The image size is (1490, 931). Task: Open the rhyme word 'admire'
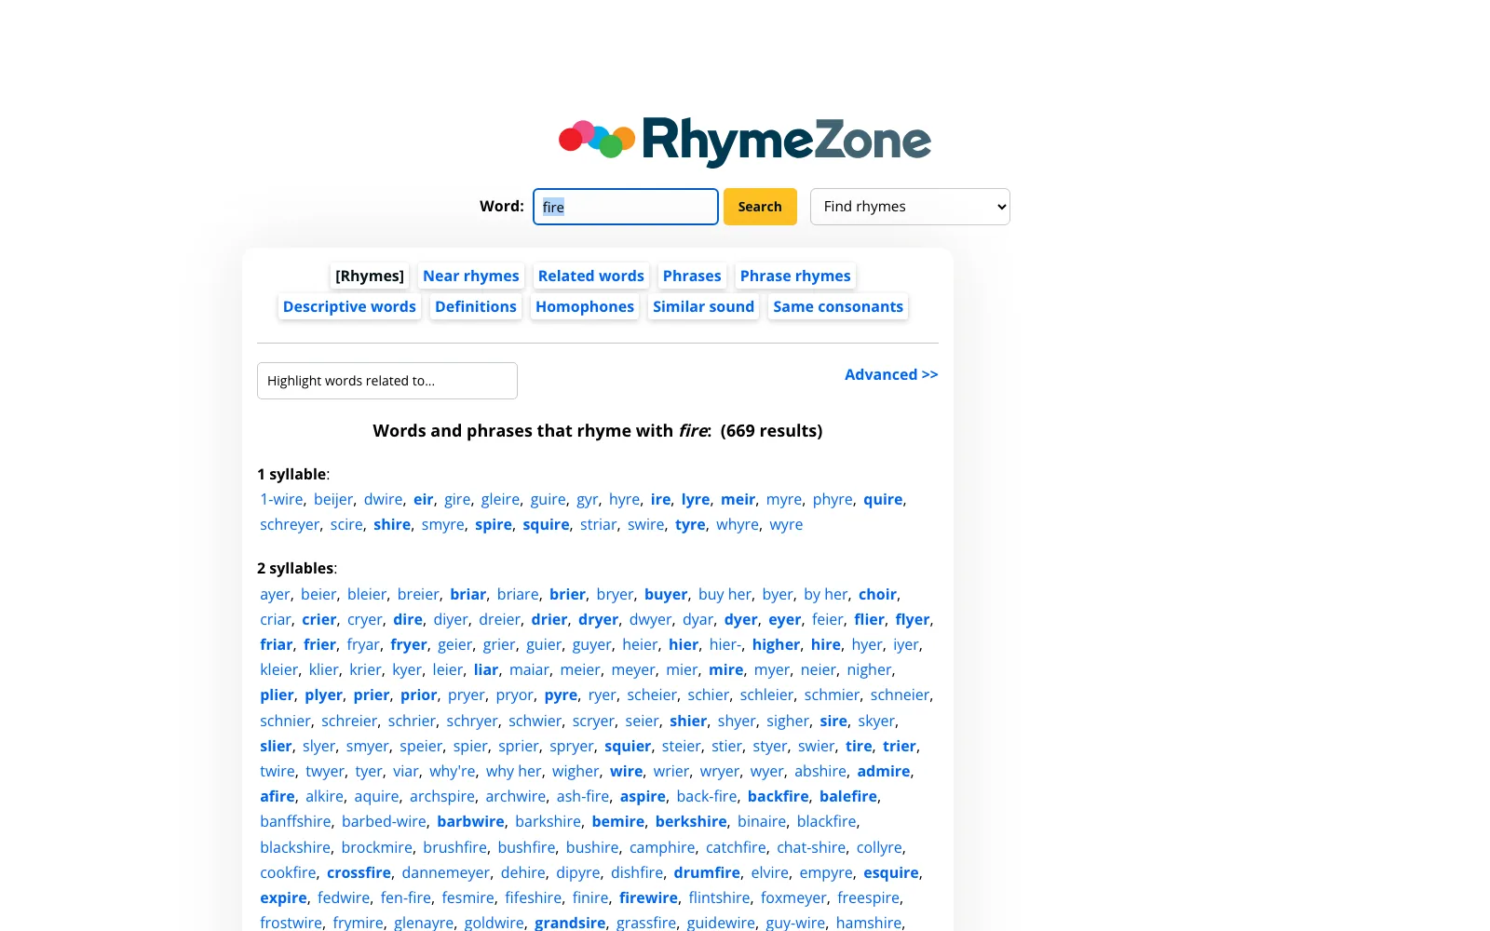[x=884, y=771]
